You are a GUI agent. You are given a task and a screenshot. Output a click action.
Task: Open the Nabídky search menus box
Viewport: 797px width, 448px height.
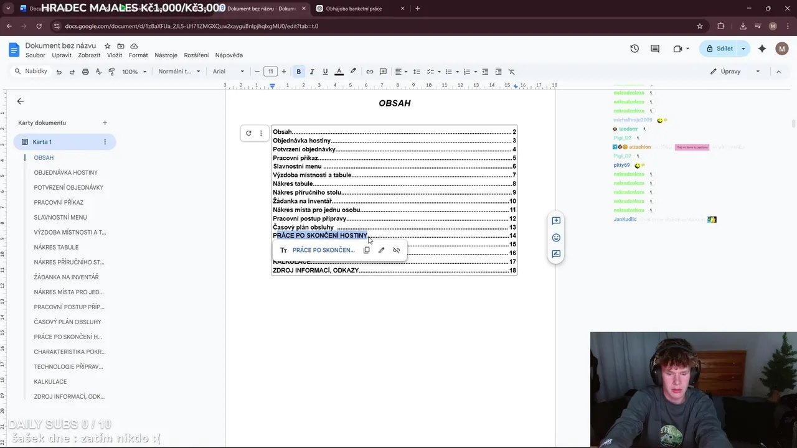tap(31, 72)
